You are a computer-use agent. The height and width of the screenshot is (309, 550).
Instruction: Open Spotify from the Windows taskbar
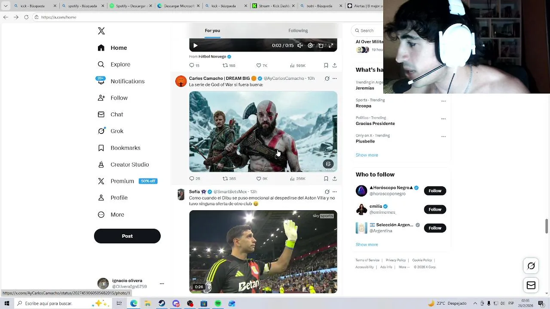[218, 303]
